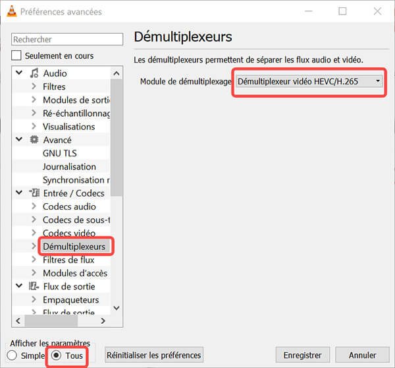Viewport: 395px width, 368px height.
Task: Open the Module de démultiplexage dropdown
Action: (x=309, y=82)
